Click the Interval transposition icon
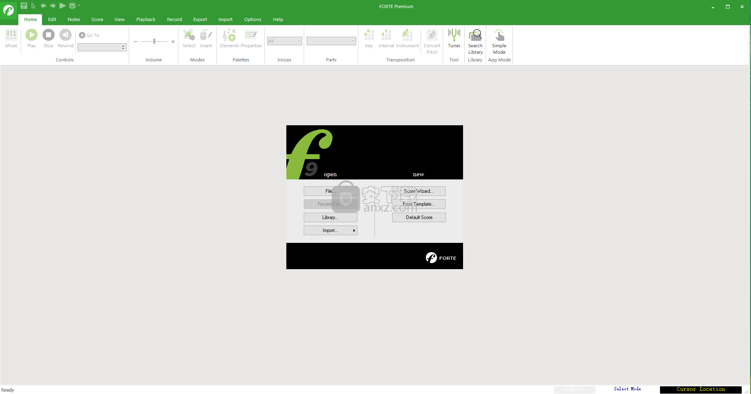Image resolution: width=751 pixels, height=394 pixels. click(x=386, y=38)
